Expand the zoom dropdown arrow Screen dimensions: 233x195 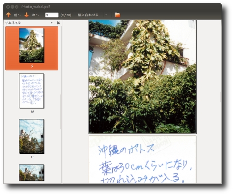[x=106, y=15]
